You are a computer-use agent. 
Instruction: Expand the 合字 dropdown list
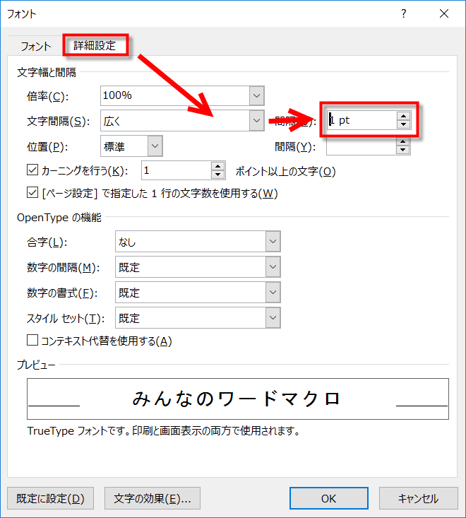(x=273, y=242)
